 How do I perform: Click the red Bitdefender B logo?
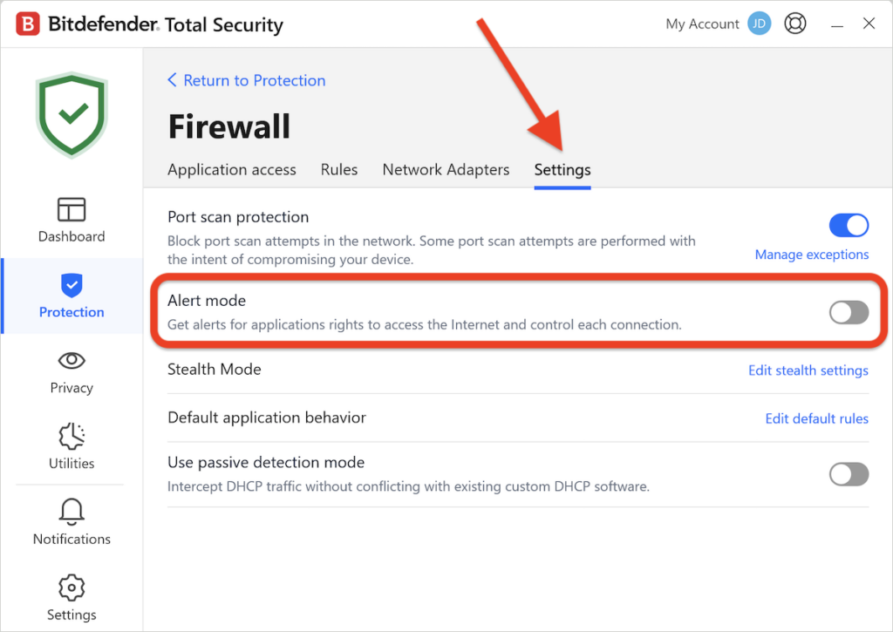click(x=26, y=23)
